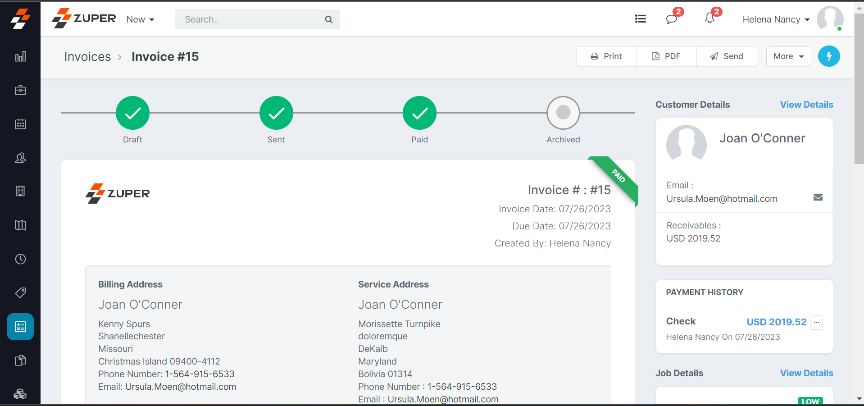Viewport: 864px width, 406px height.
Task: Click the customers people icon in sidebar
Action: [20, 158]
